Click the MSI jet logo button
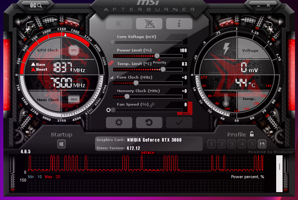Image resolution: width=298 pixels, height=200 pixels. (149, 24)
